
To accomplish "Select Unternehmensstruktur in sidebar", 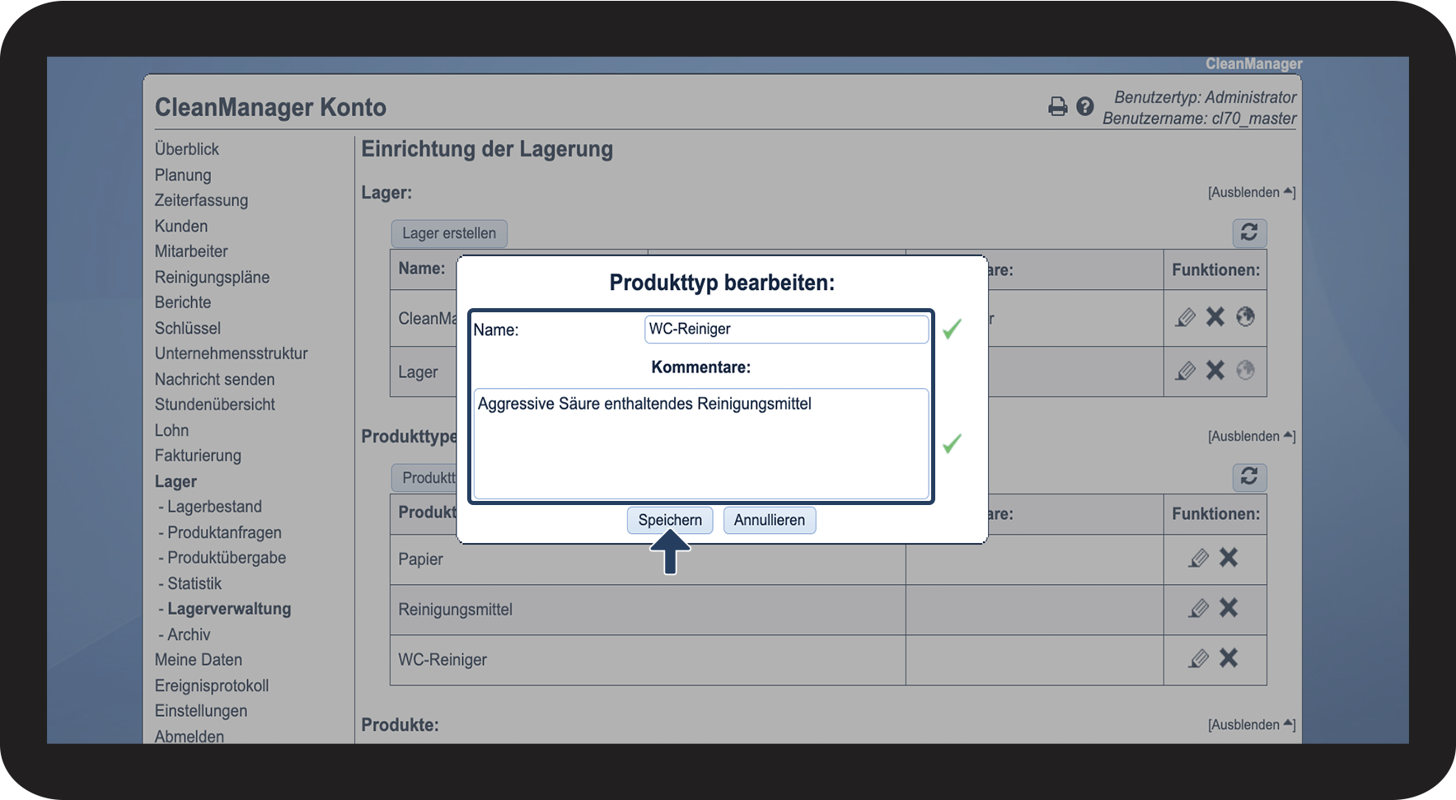I will (231, 353).
